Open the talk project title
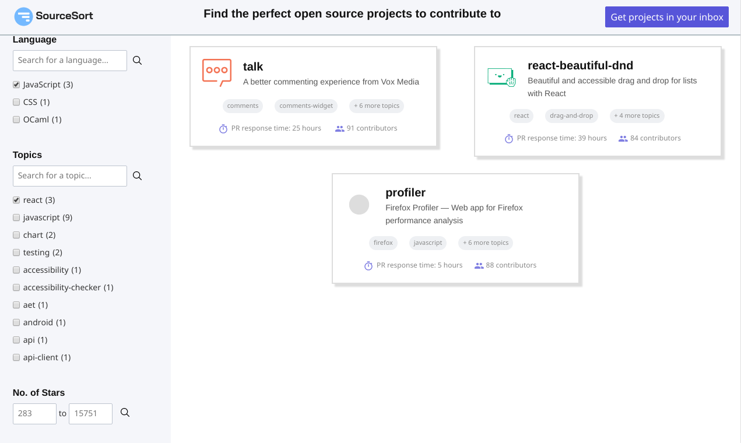The image size is (741, 443). pos(253,66)
